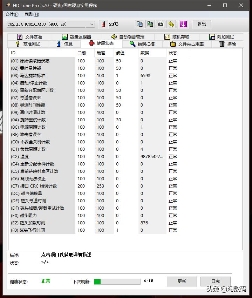Viewport: 252px width, 298px height.
Task: Switch to the 文件基准 tab
Action: click(x=30, y=37)
